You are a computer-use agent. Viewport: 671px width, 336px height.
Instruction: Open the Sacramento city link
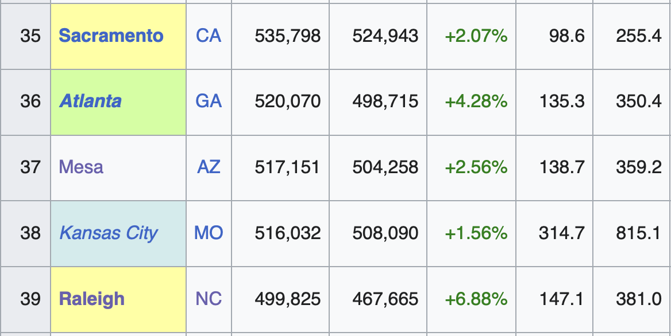pos(111,36)
